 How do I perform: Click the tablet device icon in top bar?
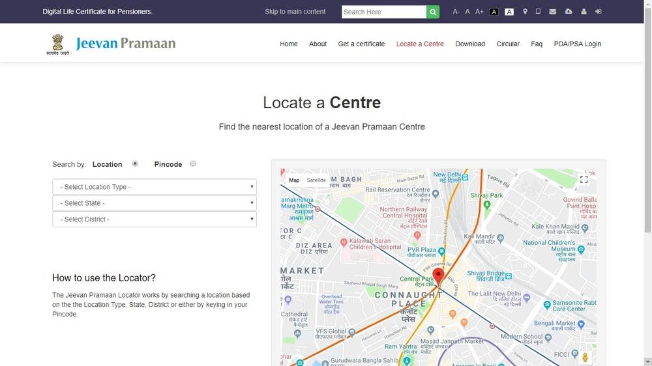[x=538, y=11]
